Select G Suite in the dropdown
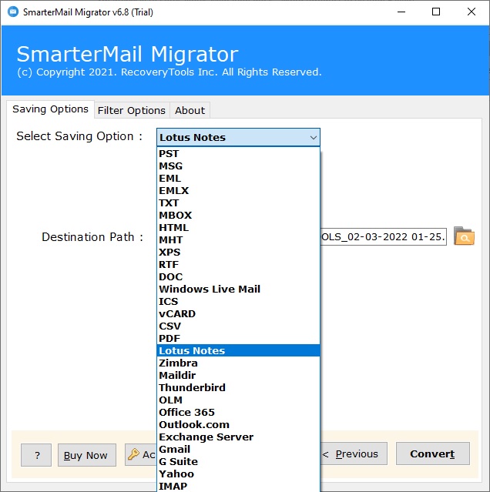Image resolution: width=490 pixels, height=492 pixels. click(x=238, y=461)
